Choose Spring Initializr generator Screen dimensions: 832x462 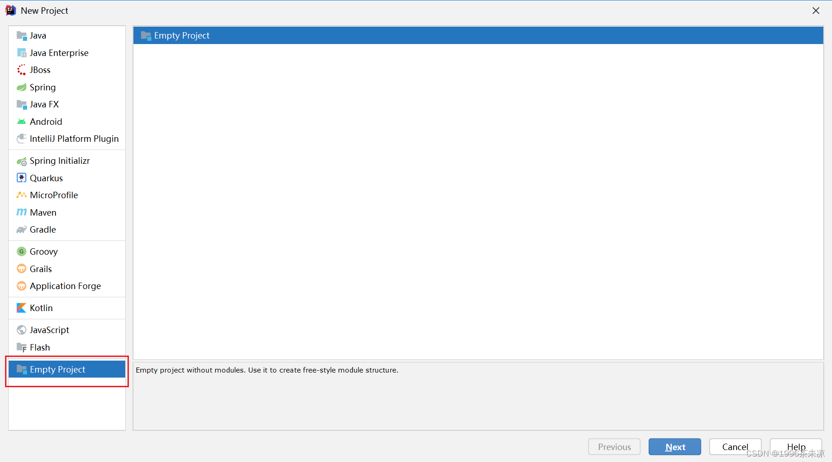click(x=67, y=161)
